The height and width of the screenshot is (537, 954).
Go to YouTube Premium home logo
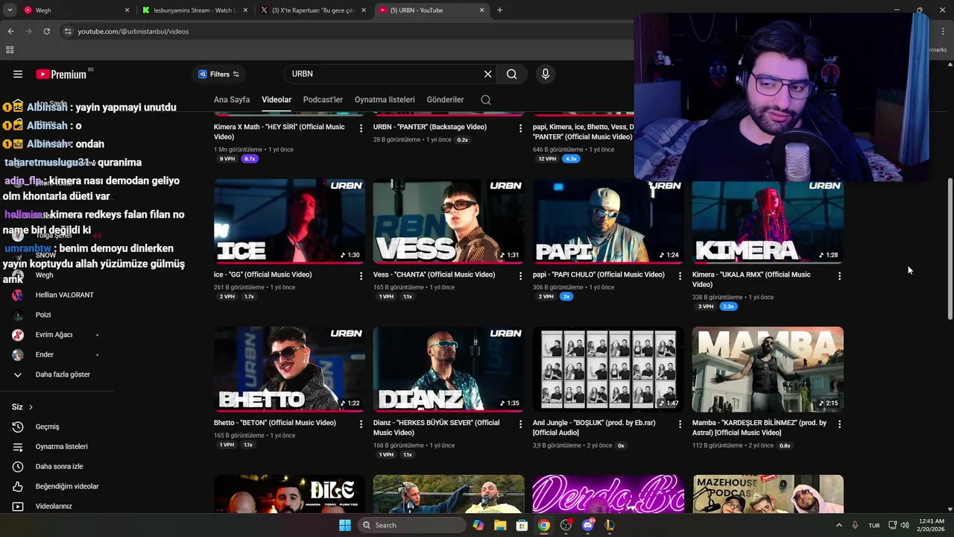pos(61,74)
